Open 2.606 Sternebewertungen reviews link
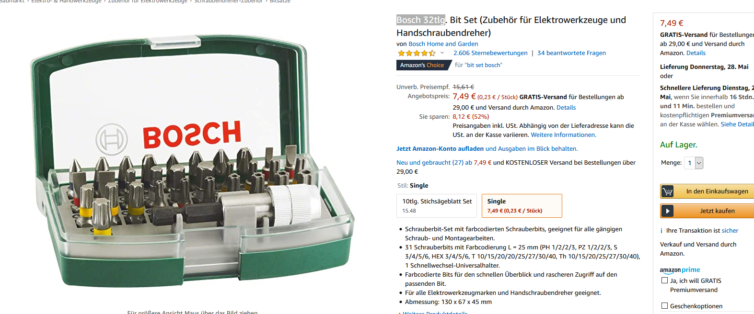 490,53
